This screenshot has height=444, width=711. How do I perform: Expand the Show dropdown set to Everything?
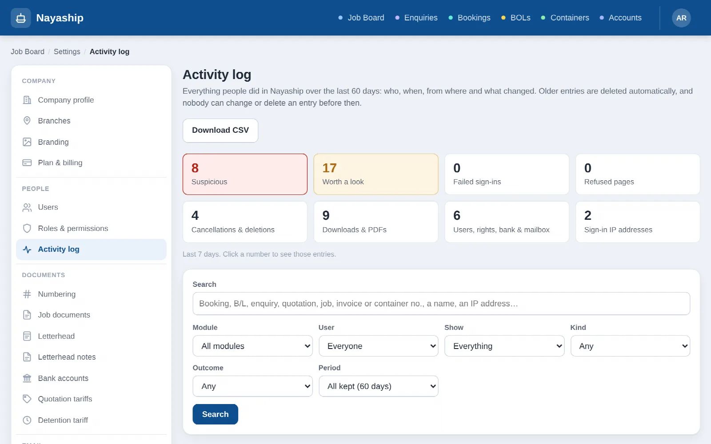(504, 346)
